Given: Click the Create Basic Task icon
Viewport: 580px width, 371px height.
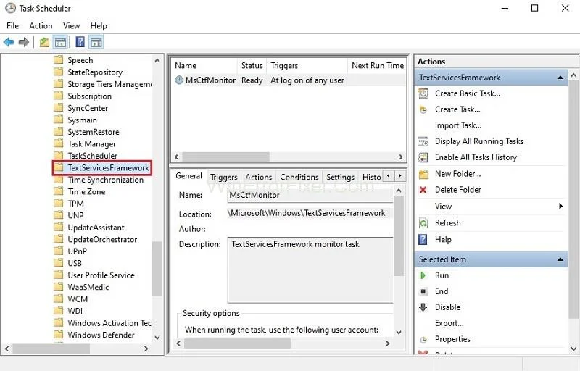Looking at the screenshot, I should (423, 93).
